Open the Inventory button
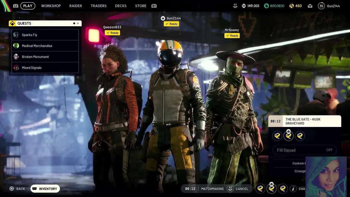This screenshot has height=197, width=350. coord(45,189)
